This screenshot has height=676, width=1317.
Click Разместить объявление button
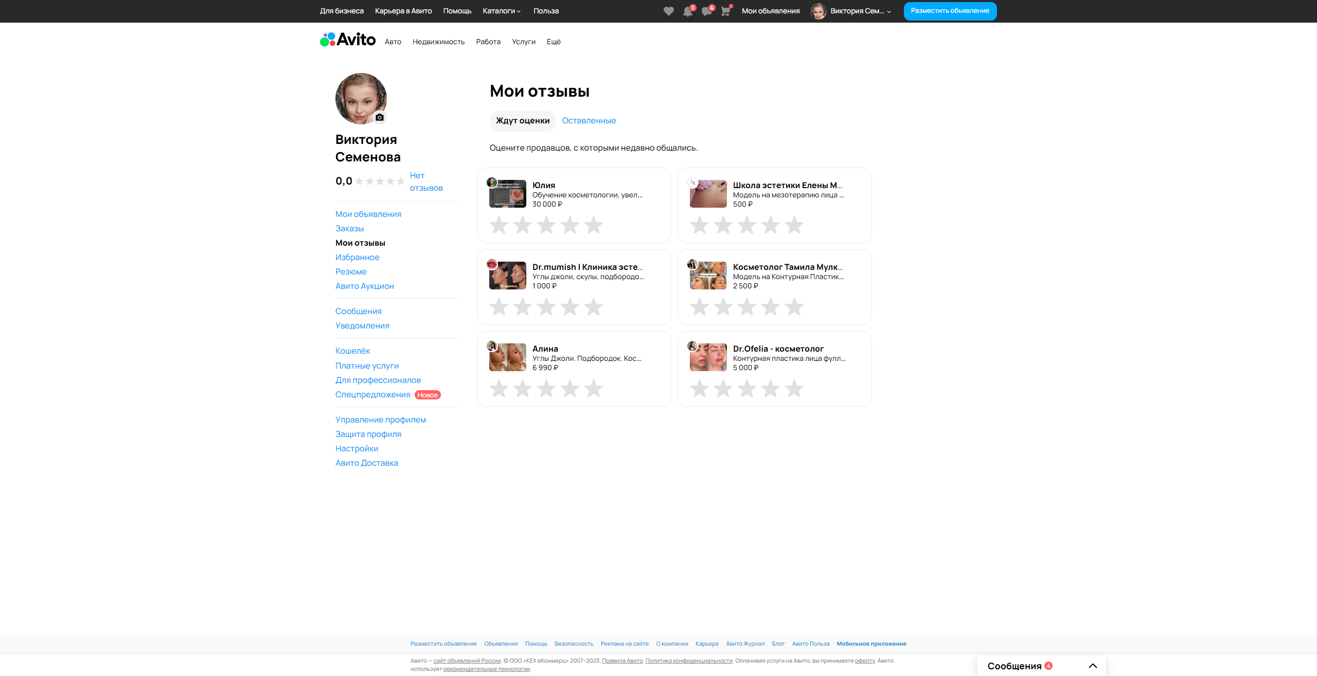(950, 11)
